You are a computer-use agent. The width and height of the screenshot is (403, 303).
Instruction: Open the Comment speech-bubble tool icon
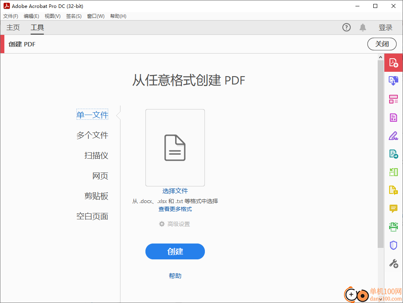click(x=393, y=208)
